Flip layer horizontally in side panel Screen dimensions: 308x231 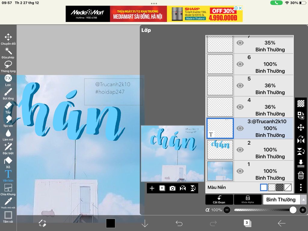(301, 140)
